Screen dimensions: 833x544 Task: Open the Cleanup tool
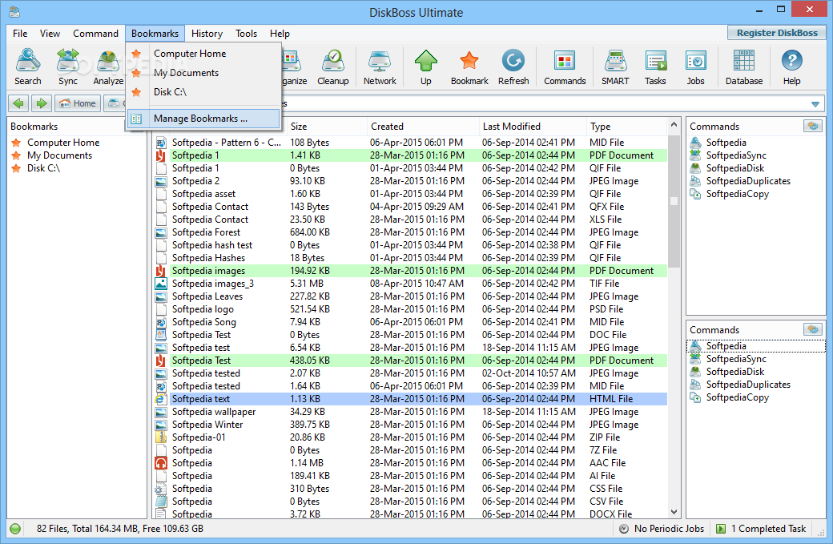coord(333,67)
